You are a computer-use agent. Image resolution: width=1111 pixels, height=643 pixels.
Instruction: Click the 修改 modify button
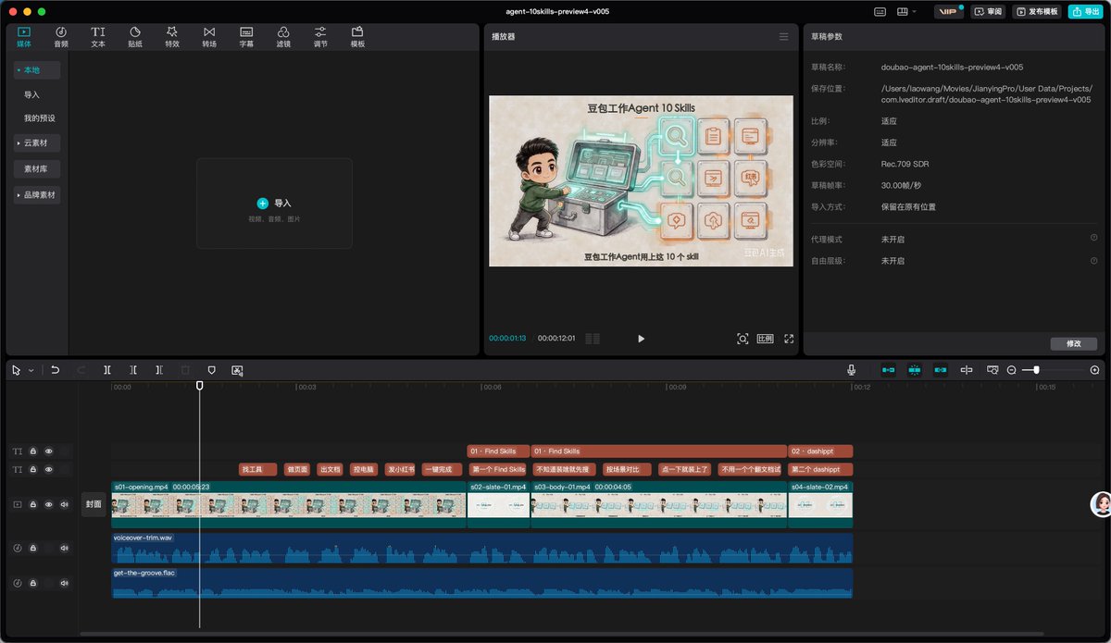point(1074,343)
